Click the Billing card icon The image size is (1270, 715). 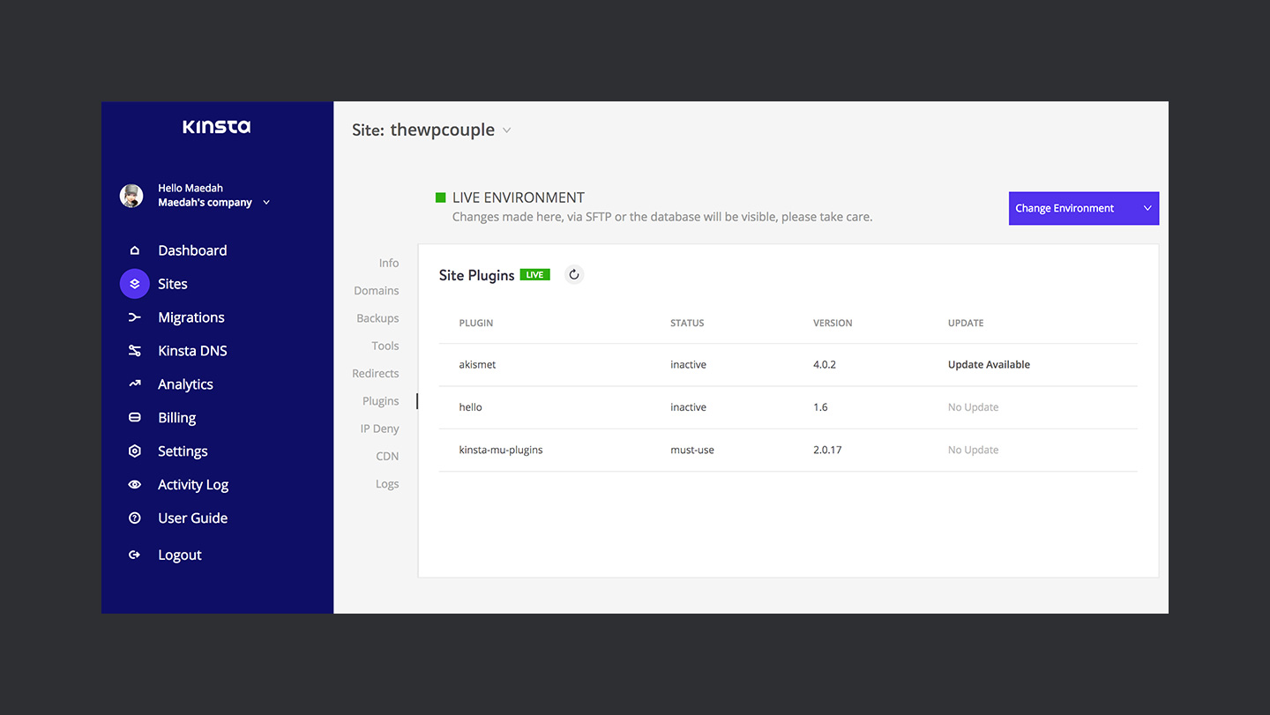tap(134, 418)
